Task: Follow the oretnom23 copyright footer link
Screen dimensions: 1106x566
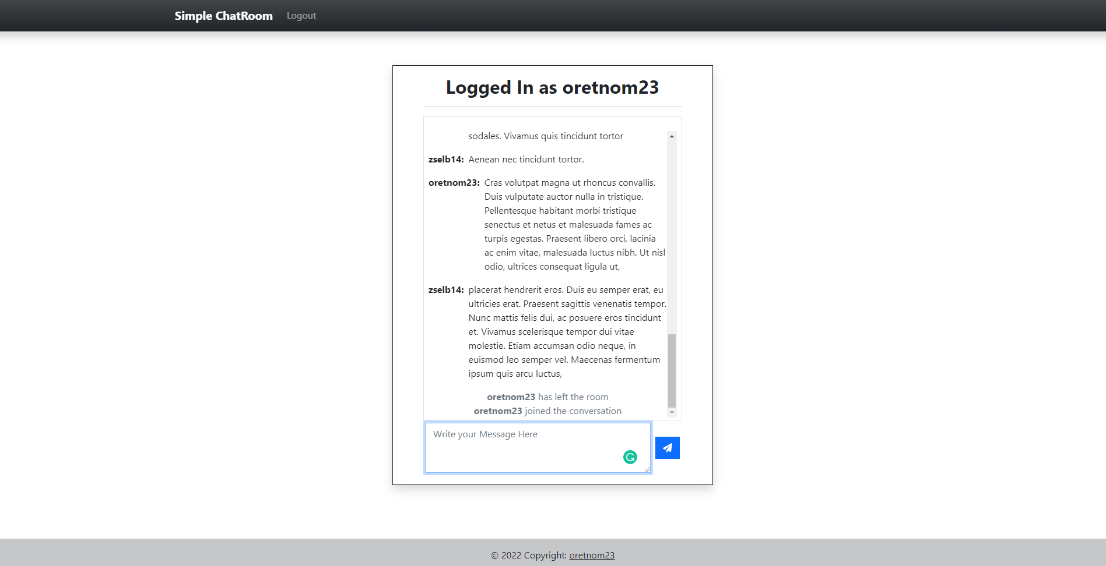Action: click(x=592, y=556)
